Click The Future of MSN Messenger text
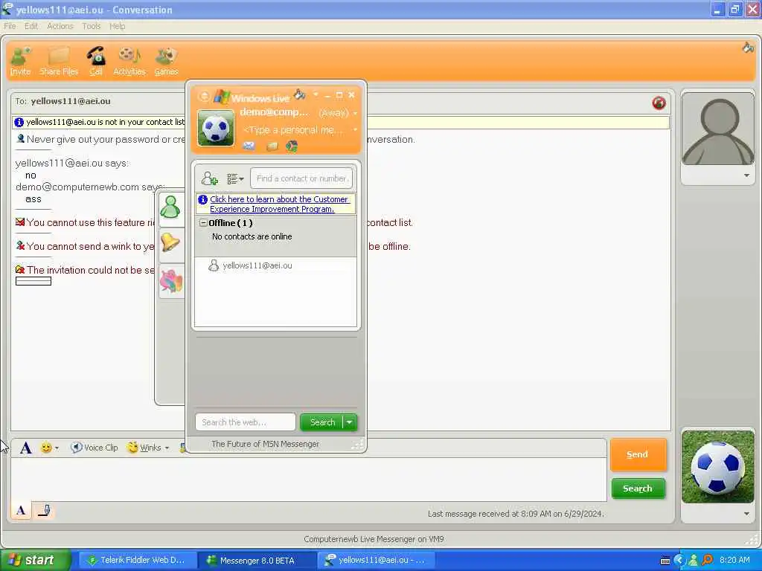The width and height of the screenshot is (762, 571). click(x=266, y=444)
